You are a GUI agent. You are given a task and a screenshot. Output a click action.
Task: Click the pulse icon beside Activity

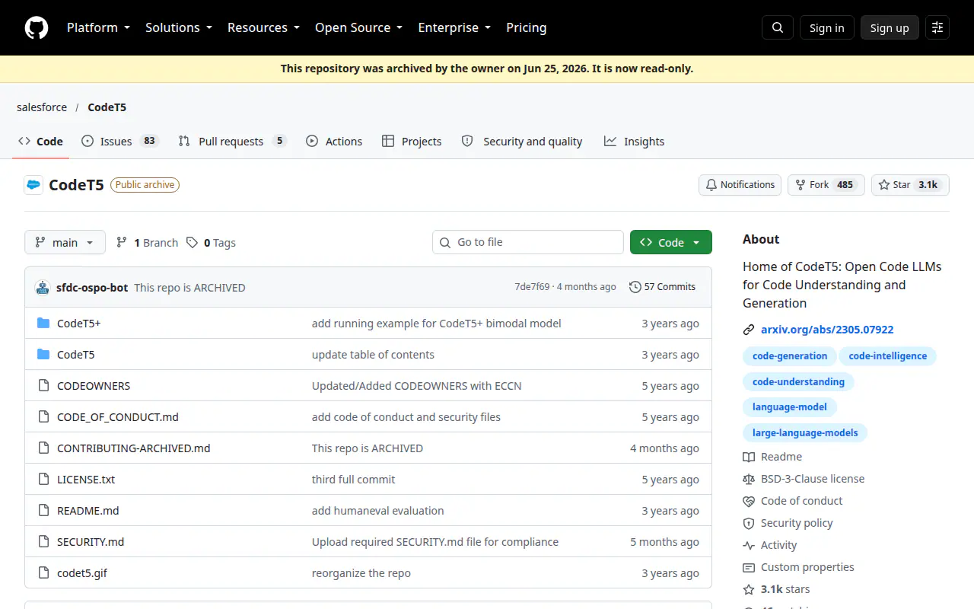pyautogui.click(x=749, y=545)
